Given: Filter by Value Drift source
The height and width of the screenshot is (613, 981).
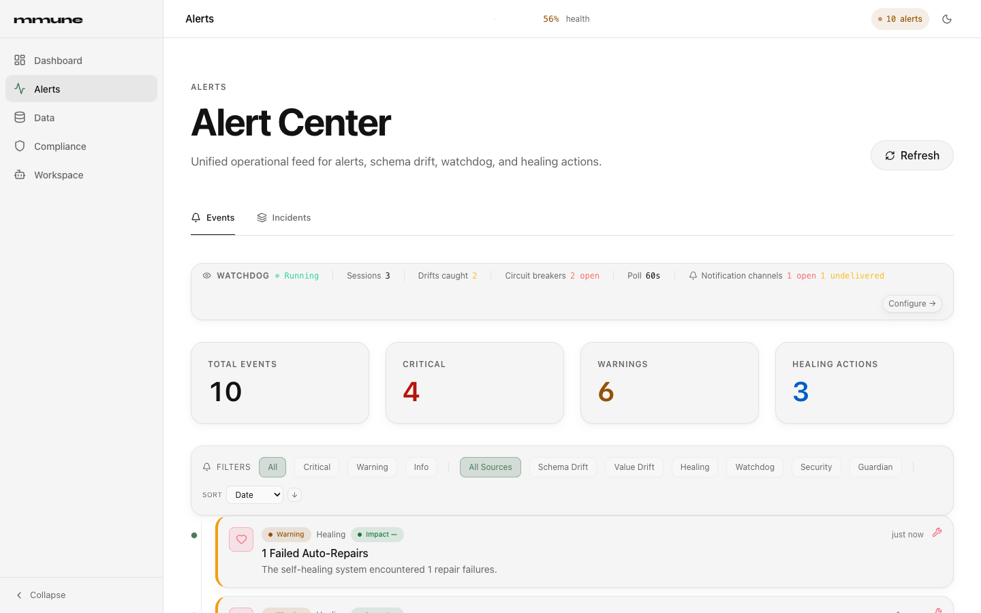Looking at the screenshot, I should pos(634,467).
